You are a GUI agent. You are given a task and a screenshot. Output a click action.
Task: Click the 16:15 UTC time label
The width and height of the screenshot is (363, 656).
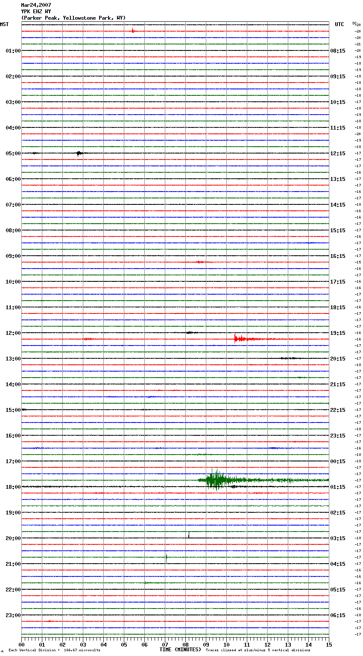338,256
